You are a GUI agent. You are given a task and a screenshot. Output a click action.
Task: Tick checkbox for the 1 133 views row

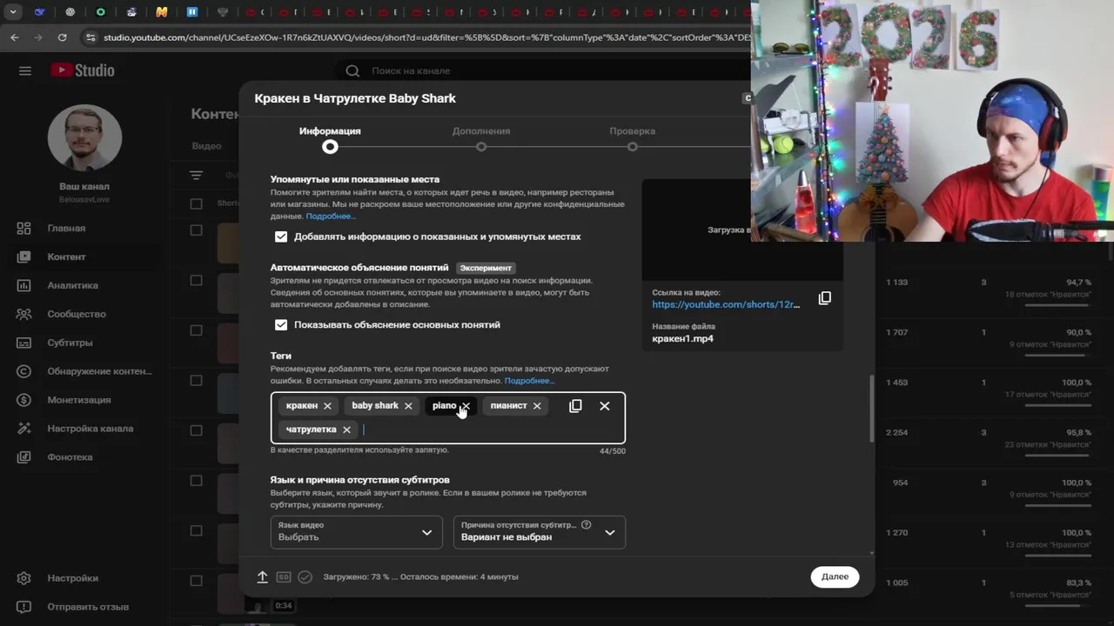pos(196,280)
